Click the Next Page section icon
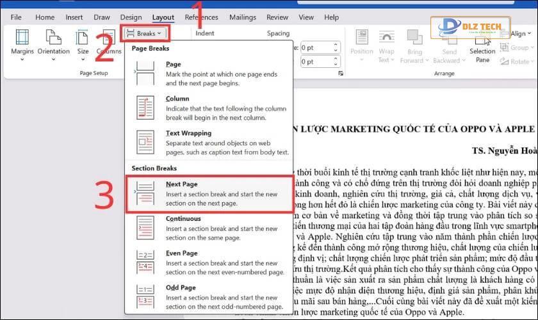The width and height of the screenshot is (538, 320). [x=145, y=193]
